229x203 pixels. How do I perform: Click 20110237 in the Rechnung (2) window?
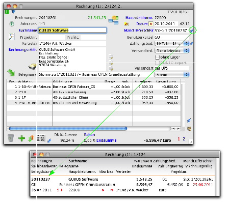(x=41, y=179)
